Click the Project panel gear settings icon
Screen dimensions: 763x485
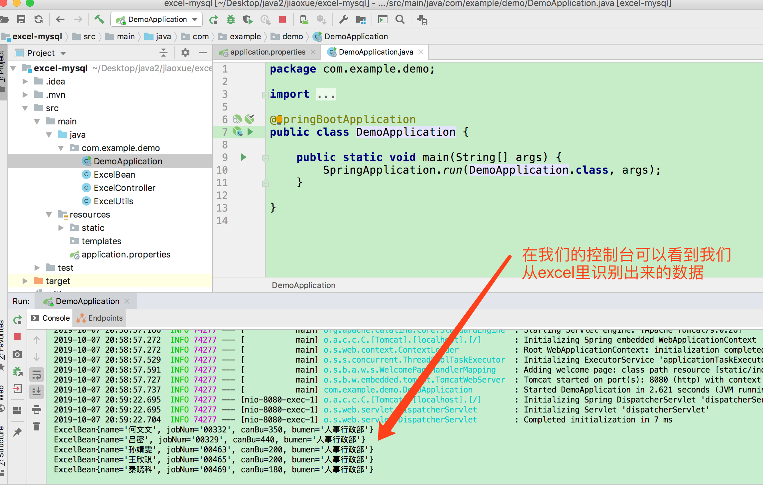coord(185,53)
